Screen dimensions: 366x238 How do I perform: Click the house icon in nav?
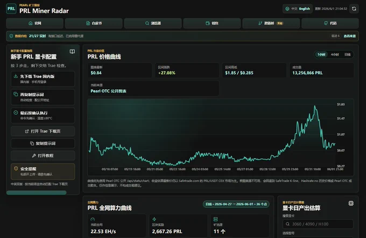tap(30, 23)
